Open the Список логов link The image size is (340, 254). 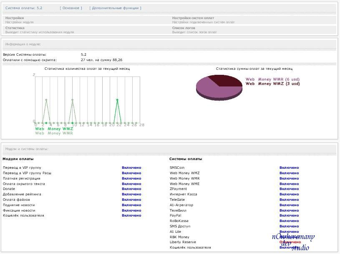point(184,28)
